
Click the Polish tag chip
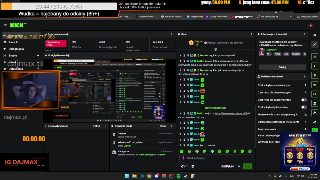pos(277,54)
